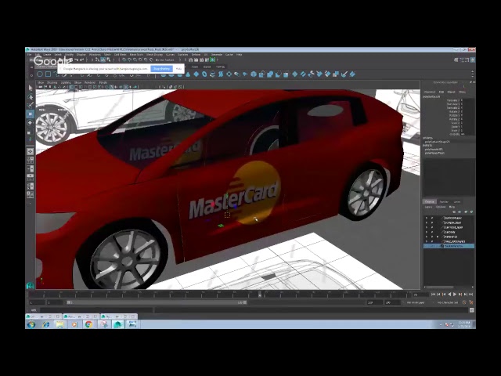Click the time slider current-frame marker
This screenshot has height=376, width=501.
coord(260,295)
